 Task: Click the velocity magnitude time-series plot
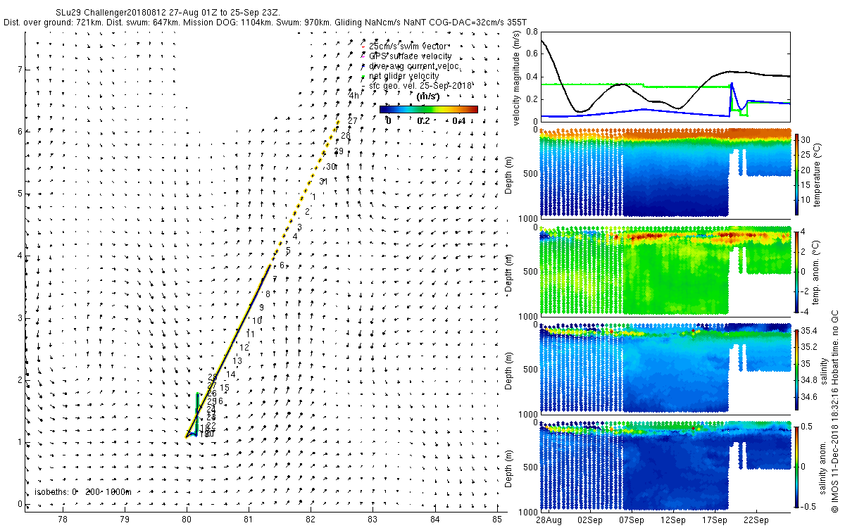664,77
